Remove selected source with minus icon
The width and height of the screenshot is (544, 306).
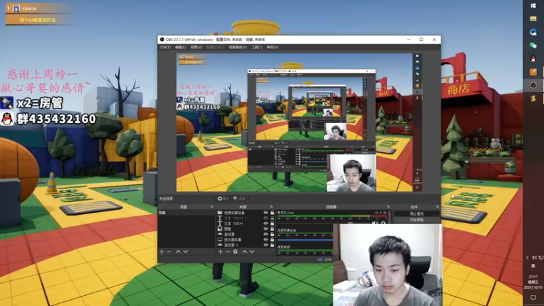[228, 252]
